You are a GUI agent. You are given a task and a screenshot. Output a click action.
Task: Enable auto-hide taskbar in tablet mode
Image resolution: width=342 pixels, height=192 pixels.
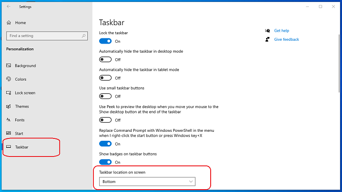(x=105, y=78)
